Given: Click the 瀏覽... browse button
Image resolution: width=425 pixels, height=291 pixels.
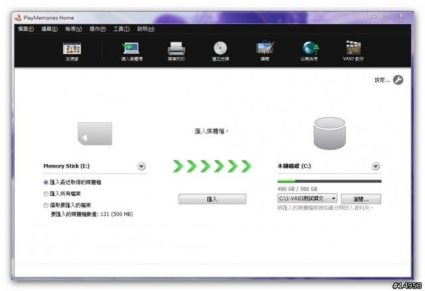Looking at the screenshot, I should click(x=361, y=199).
